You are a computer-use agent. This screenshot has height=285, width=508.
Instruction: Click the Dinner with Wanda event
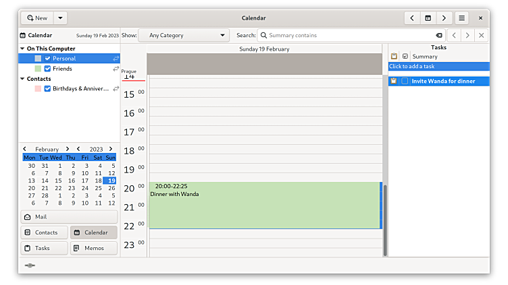263,205
